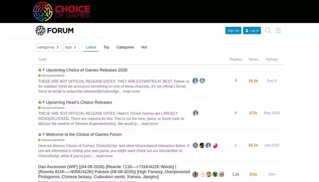
Task: Click the Log In button
Action: [252, 30]
